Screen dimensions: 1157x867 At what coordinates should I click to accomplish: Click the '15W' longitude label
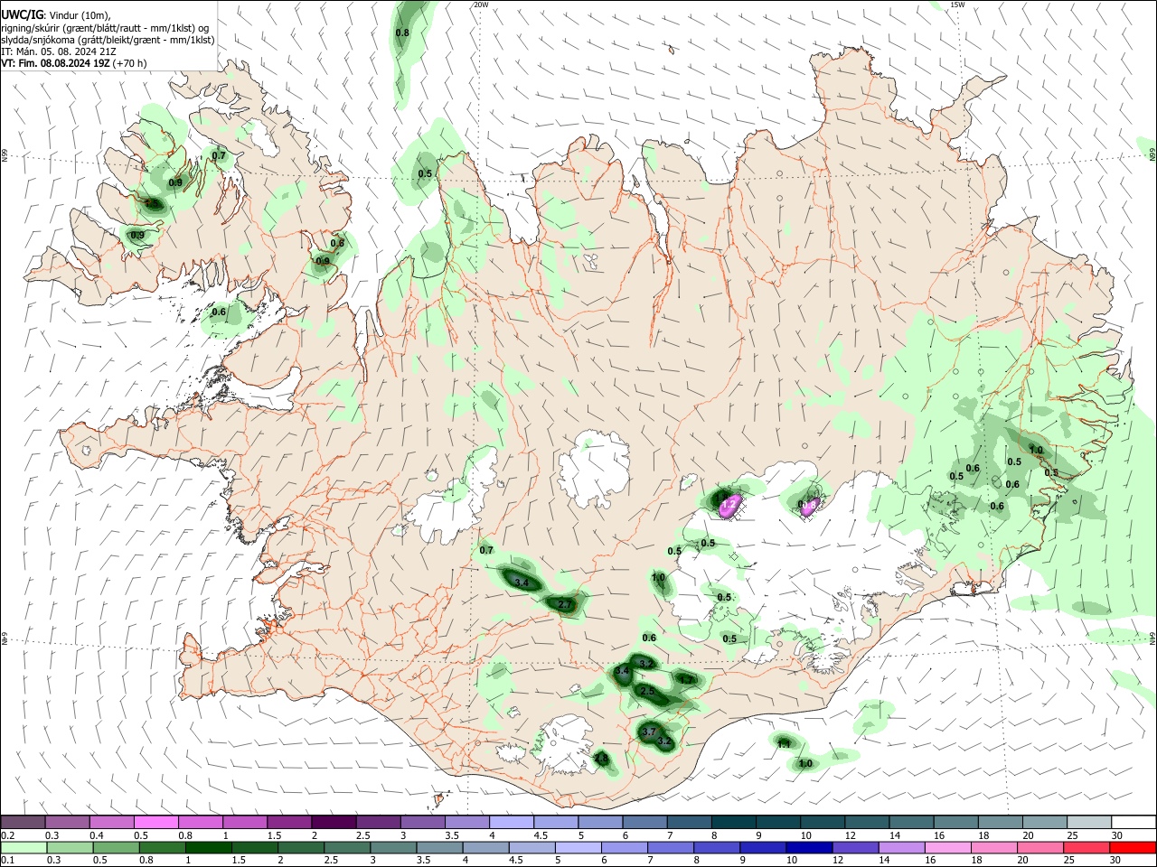point(957,5)
